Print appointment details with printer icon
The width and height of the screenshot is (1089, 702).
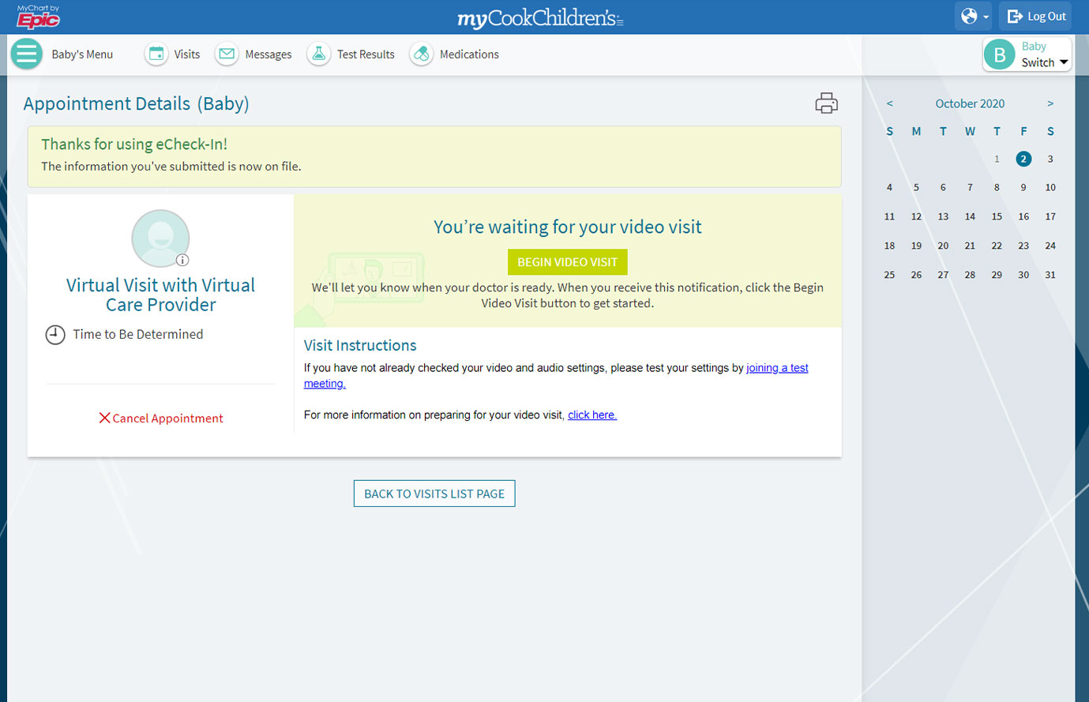coord(826,103)
